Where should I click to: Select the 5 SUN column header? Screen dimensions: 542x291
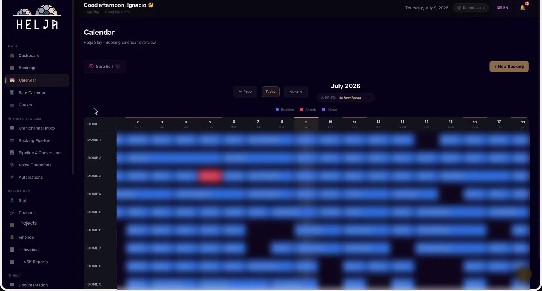point(210,124)
